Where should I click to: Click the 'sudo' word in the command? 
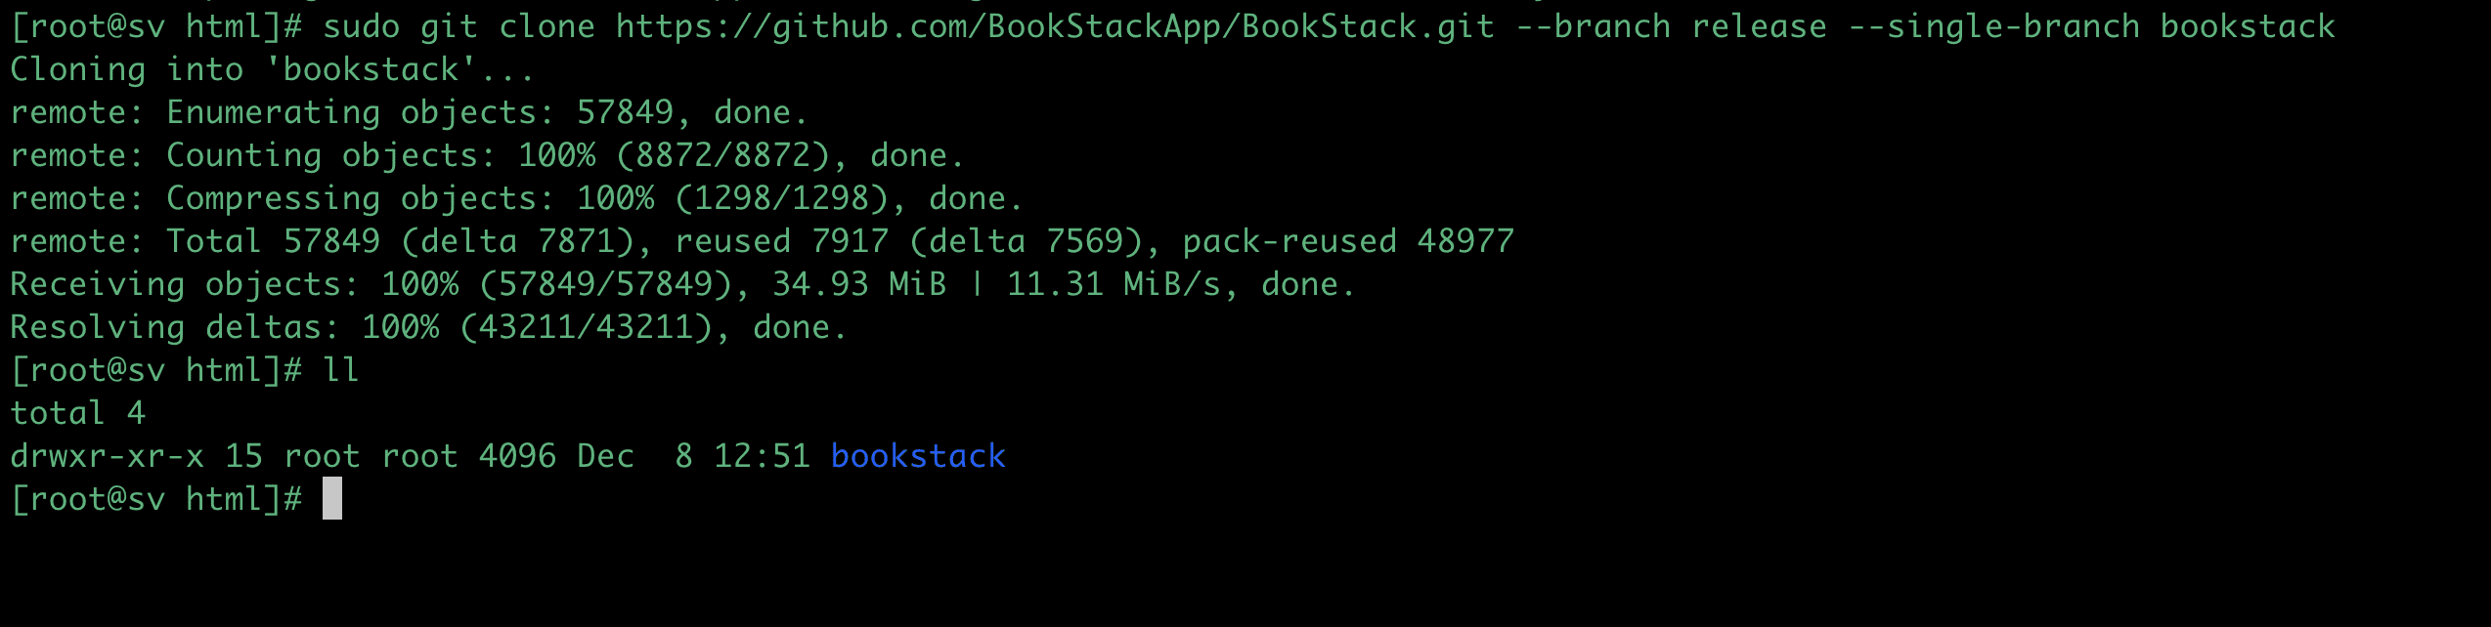pos(361,26)
